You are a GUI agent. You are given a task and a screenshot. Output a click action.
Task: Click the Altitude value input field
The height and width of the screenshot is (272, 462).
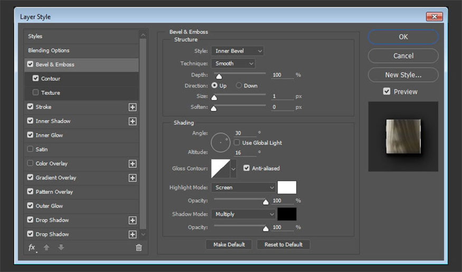click(244, 153)
